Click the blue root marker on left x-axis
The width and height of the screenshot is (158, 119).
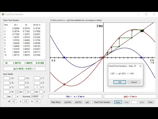tap(65, 58)
